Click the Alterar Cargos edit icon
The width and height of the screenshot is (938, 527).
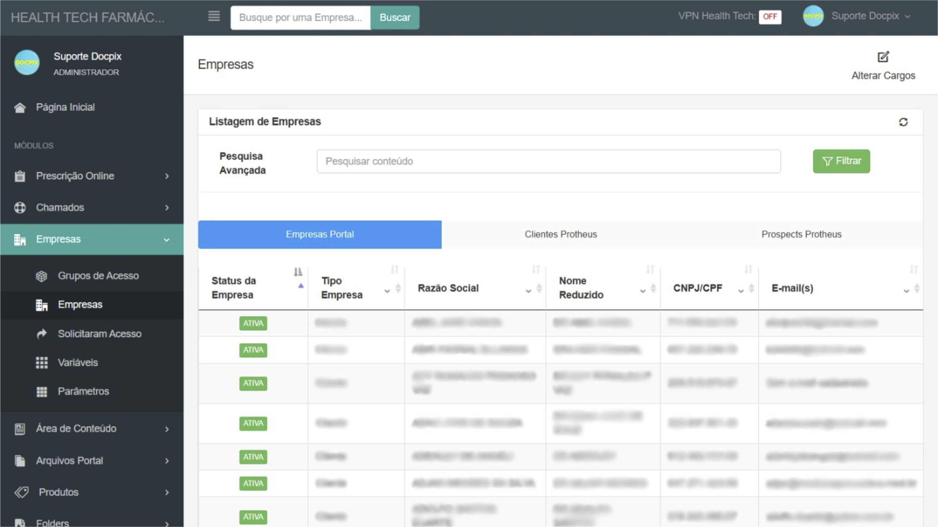click(883, 57)
